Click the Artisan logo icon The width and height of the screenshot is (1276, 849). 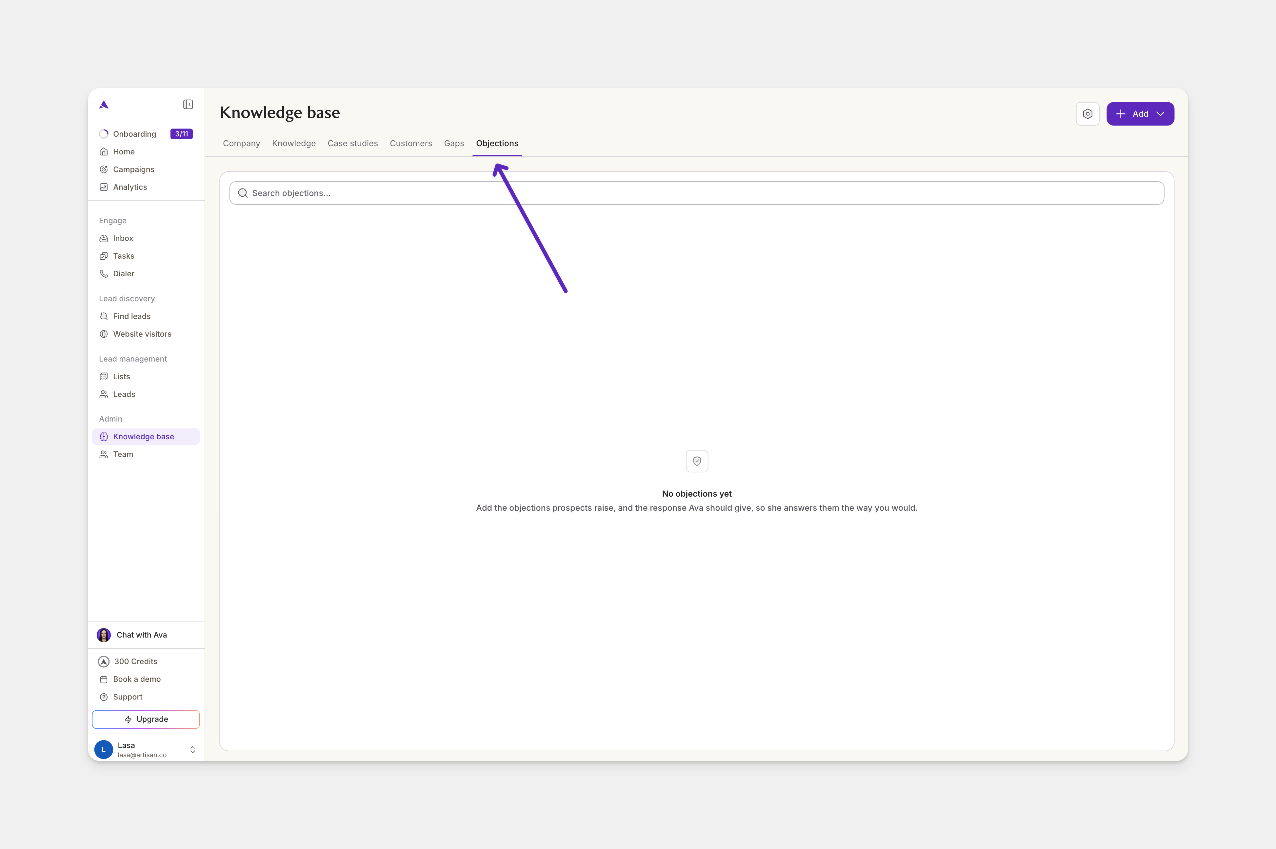[104, 105]
